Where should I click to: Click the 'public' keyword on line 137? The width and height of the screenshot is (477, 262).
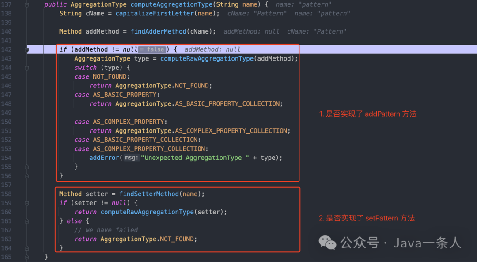55,4
